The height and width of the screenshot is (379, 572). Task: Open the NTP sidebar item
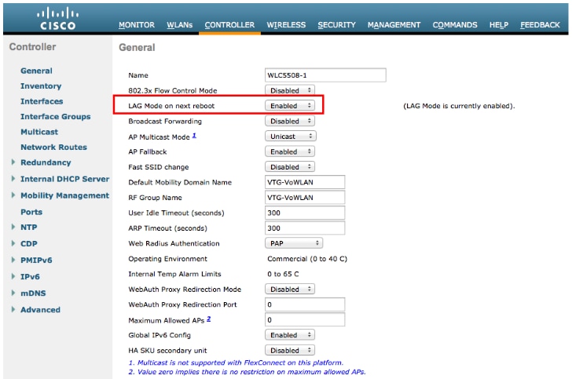point(29,228)
